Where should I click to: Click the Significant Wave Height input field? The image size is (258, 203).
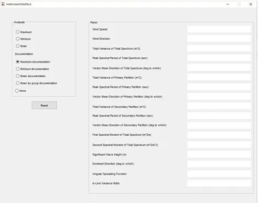(219, 154)
